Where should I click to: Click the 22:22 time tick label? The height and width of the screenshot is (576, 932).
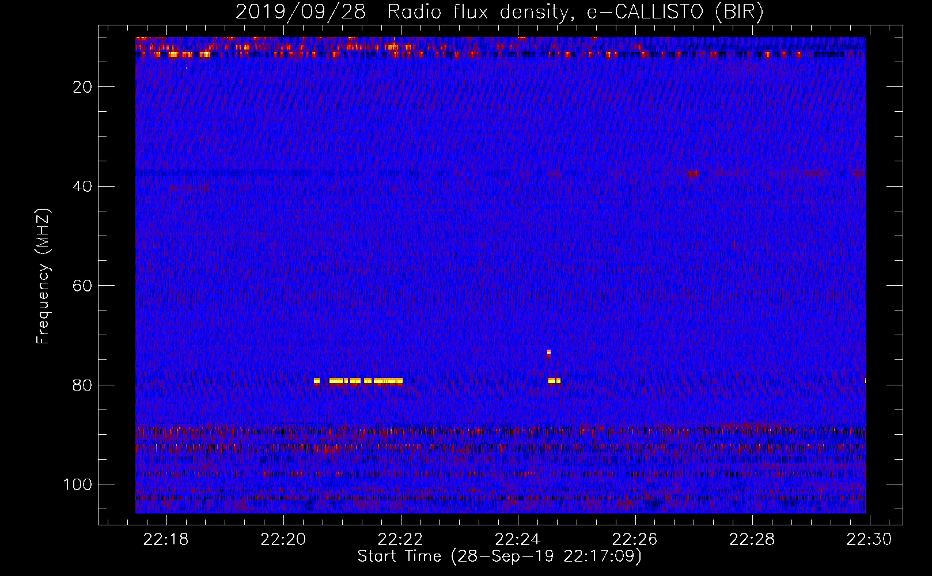(x=401, y=540)
